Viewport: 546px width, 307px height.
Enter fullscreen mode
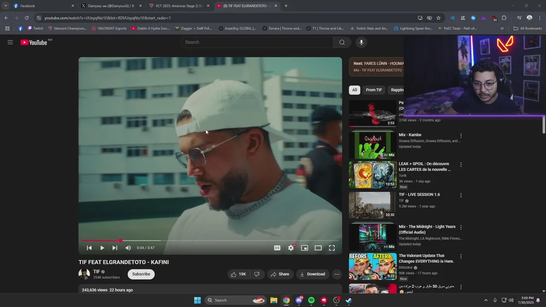[x=332, y=248]
